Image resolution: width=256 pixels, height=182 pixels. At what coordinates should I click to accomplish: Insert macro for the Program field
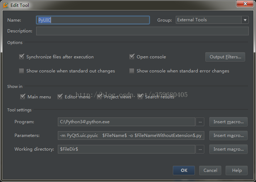pos(229,122)
